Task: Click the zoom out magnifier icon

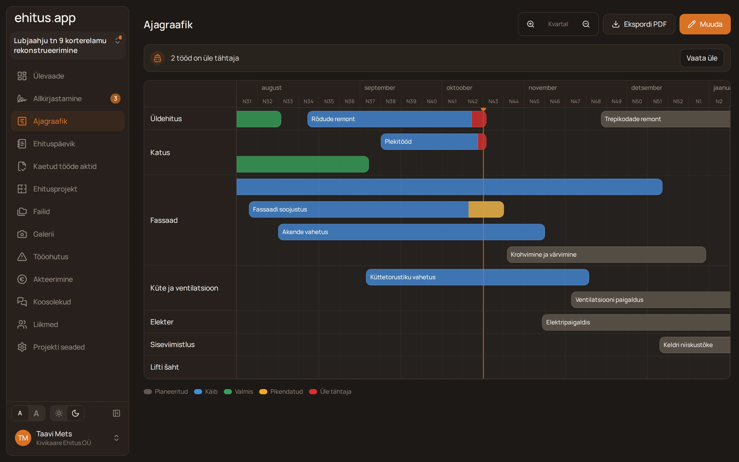Action: [x=586, y=24]
